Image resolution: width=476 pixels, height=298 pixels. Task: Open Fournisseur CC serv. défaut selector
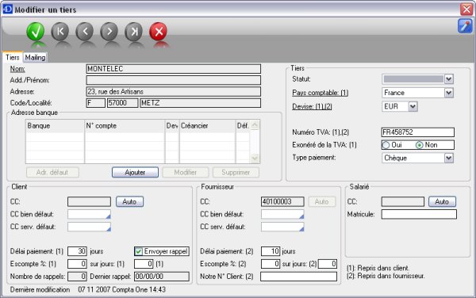(282, 227)
